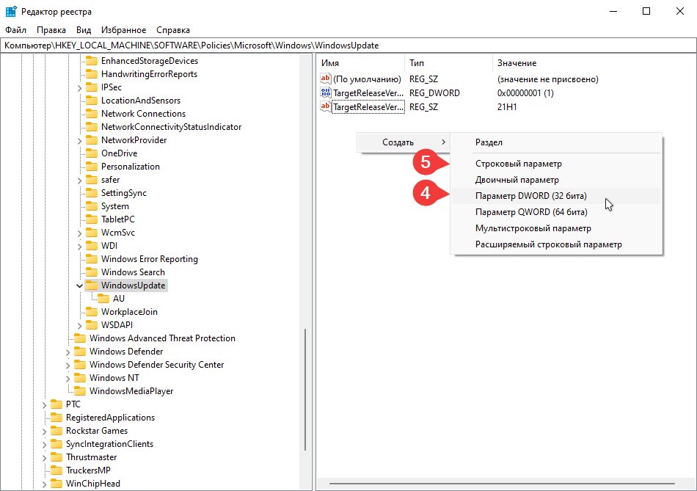
Task: Expand the NetworkProvider key
Action: pyautogui.click(x=79, y=140)
